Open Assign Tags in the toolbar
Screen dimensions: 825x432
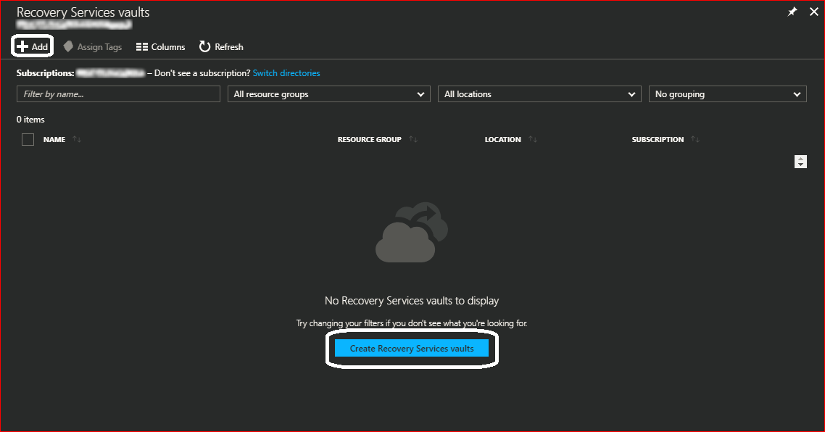pos(93,47)
